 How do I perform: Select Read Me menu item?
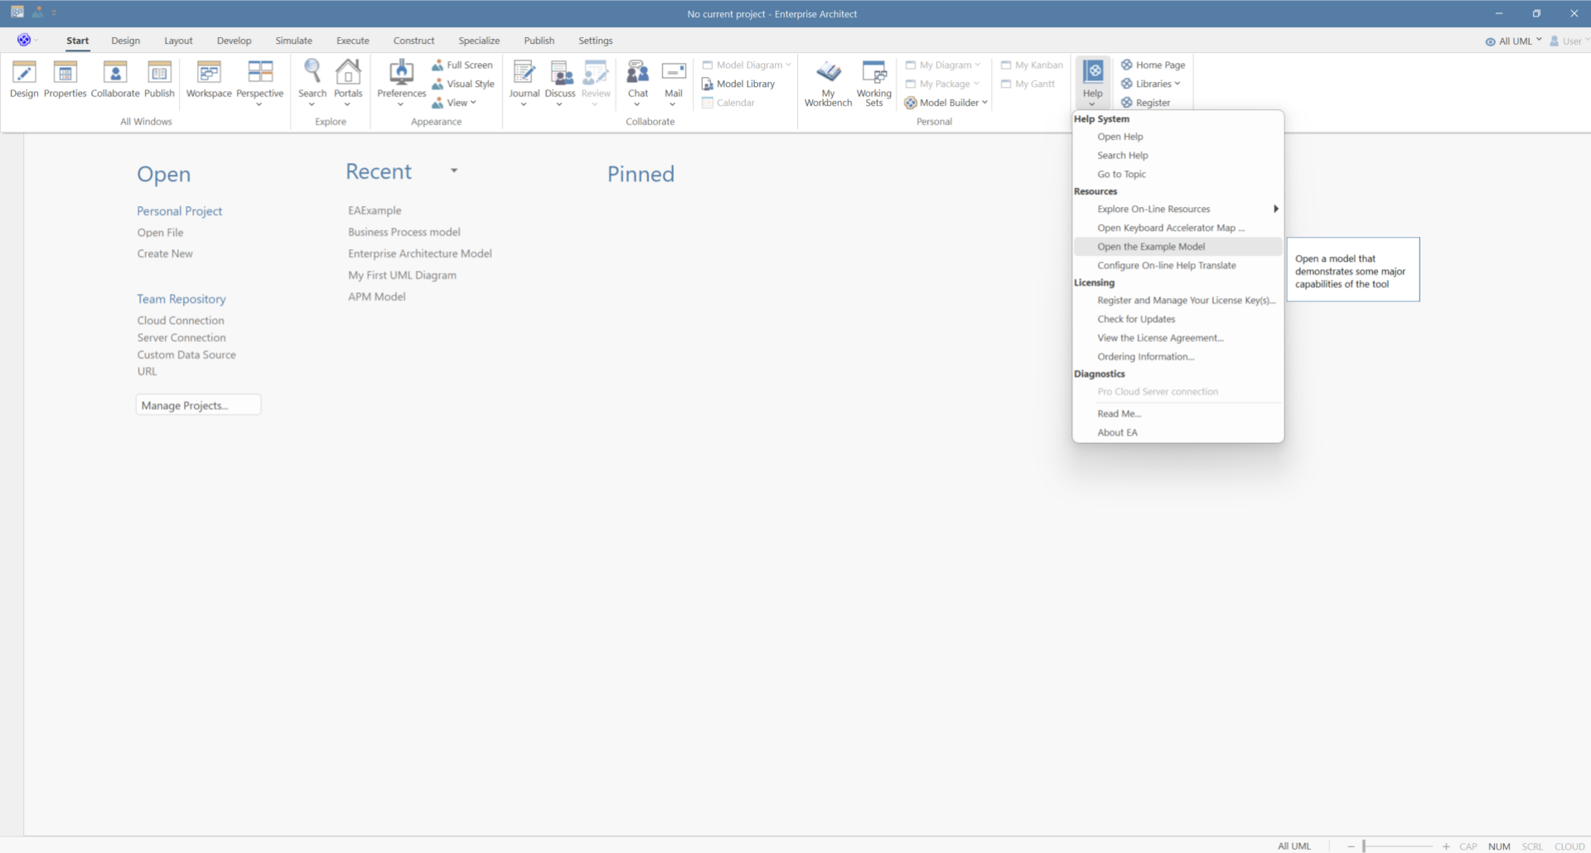[x=1178, y=413]
